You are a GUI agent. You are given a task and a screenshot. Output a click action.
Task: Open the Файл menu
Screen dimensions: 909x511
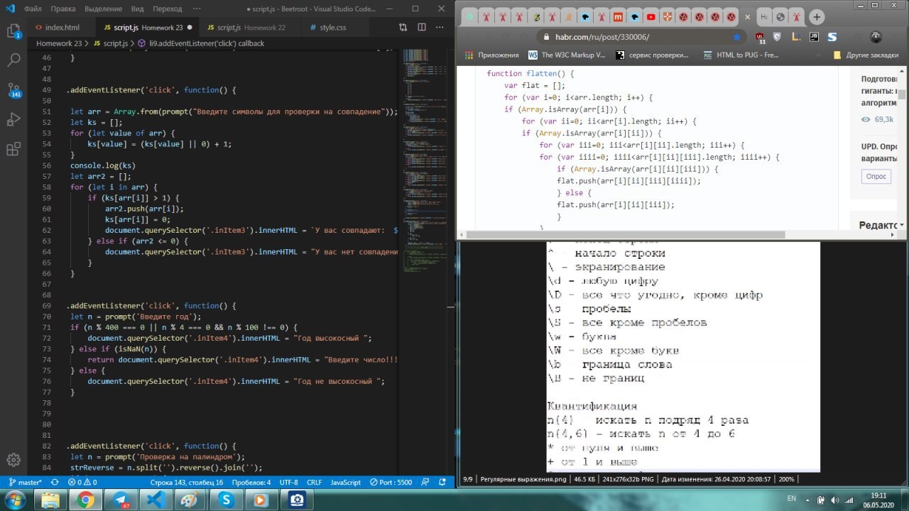tap(33, 9)
